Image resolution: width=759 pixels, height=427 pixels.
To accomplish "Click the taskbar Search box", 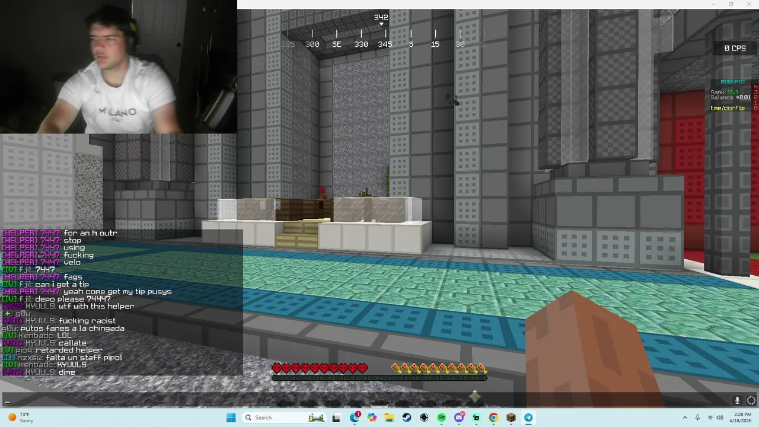I will (285, 418).
